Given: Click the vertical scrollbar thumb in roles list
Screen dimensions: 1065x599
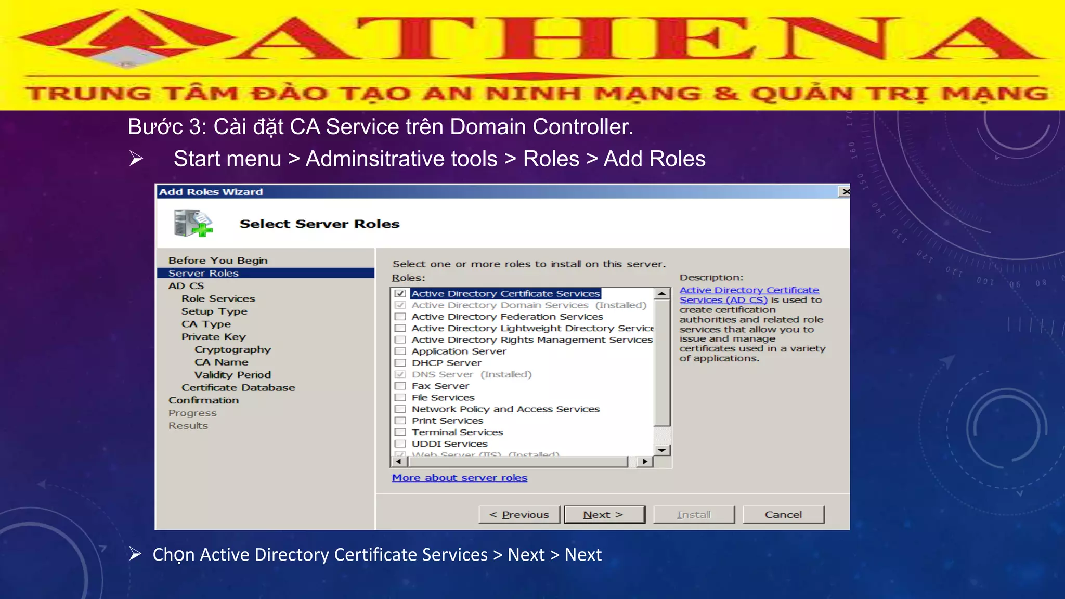Looking at the screenshot, I should pyautogui.click(x=661, y=363).
